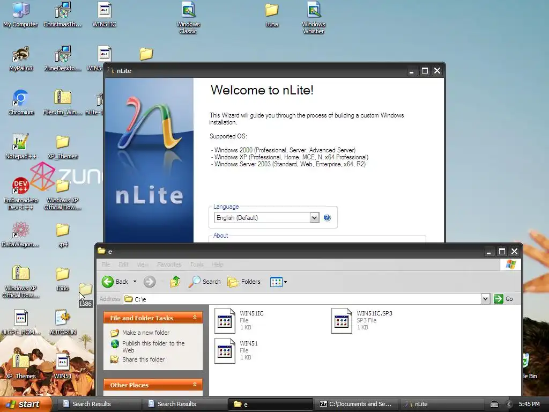
Task: Open I386 folder below sp4 folder
Action: (63, 278)
